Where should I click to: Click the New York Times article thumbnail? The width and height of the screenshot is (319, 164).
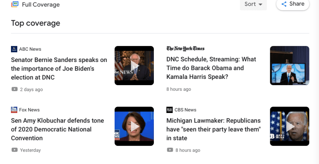[x=289, y=66]
